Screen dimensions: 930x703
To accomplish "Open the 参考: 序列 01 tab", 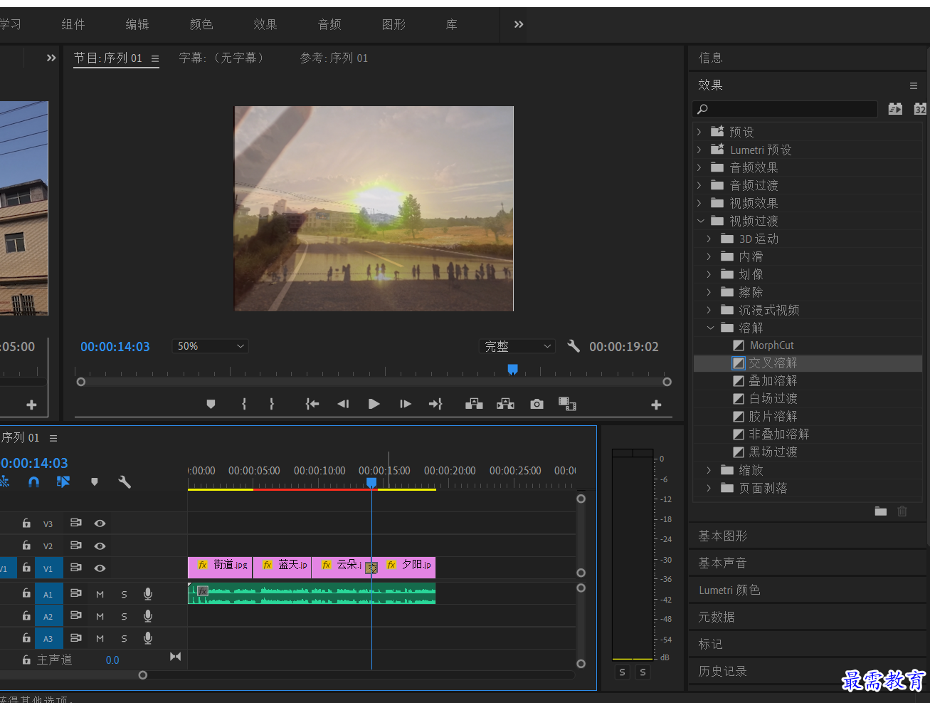I will pos(334,58).
